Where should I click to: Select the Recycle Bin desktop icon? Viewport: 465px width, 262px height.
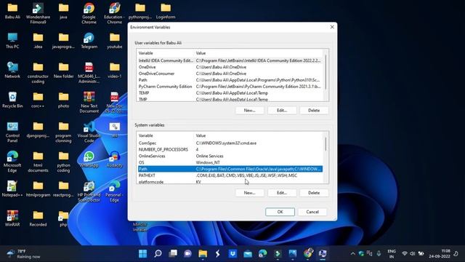12,100
